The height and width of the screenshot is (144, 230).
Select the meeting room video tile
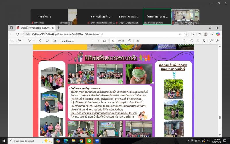tap(185, 17)
